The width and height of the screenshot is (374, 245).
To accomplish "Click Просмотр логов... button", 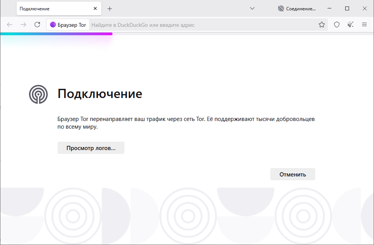I will (x=91, y=148).
